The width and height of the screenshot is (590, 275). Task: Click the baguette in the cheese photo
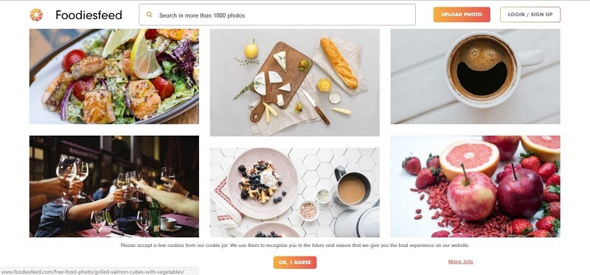tap(339, 63)
